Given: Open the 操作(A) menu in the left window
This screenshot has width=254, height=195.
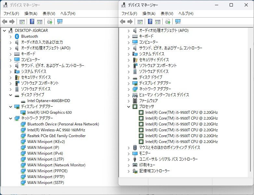Looking at the screenshot, I should pyautogui.click(x=31, y=13).
